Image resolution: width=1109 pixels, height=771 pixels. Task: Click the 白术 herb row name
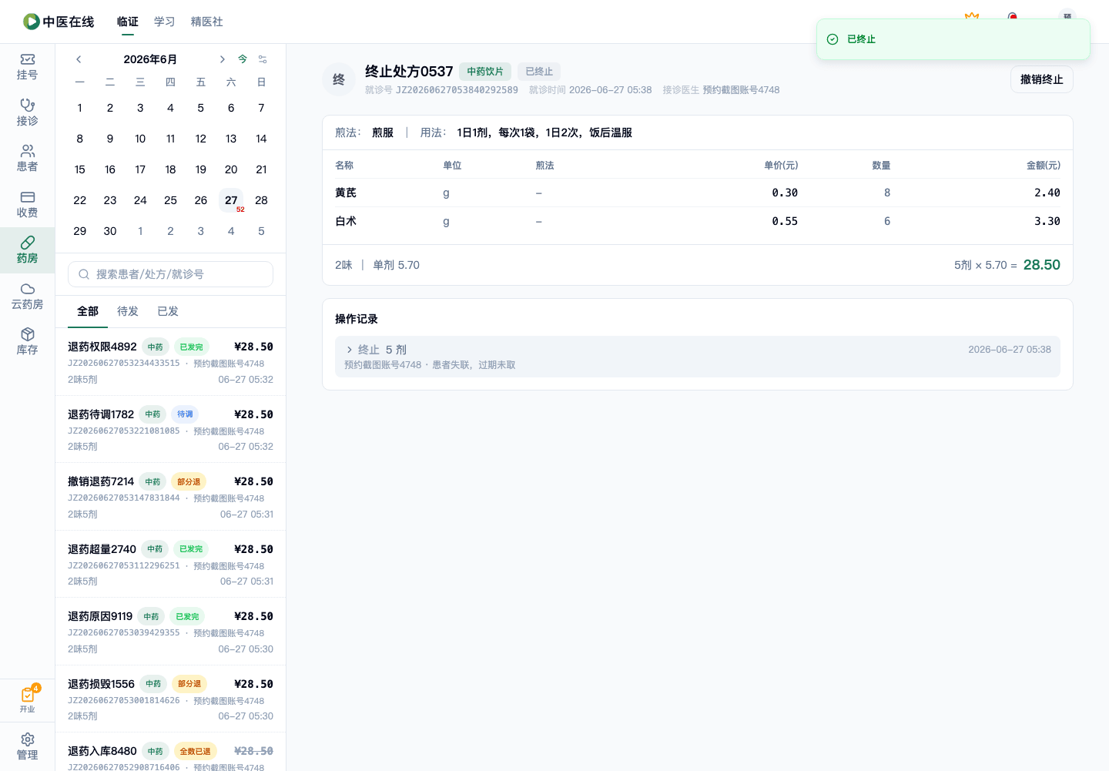tap(346, 221)
